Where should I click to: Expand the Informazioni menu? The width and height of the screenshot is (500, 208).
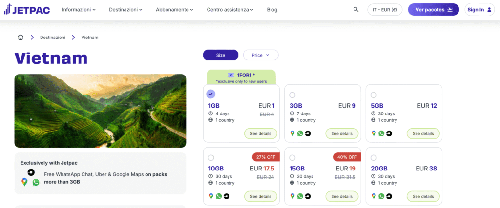point(79,9)
